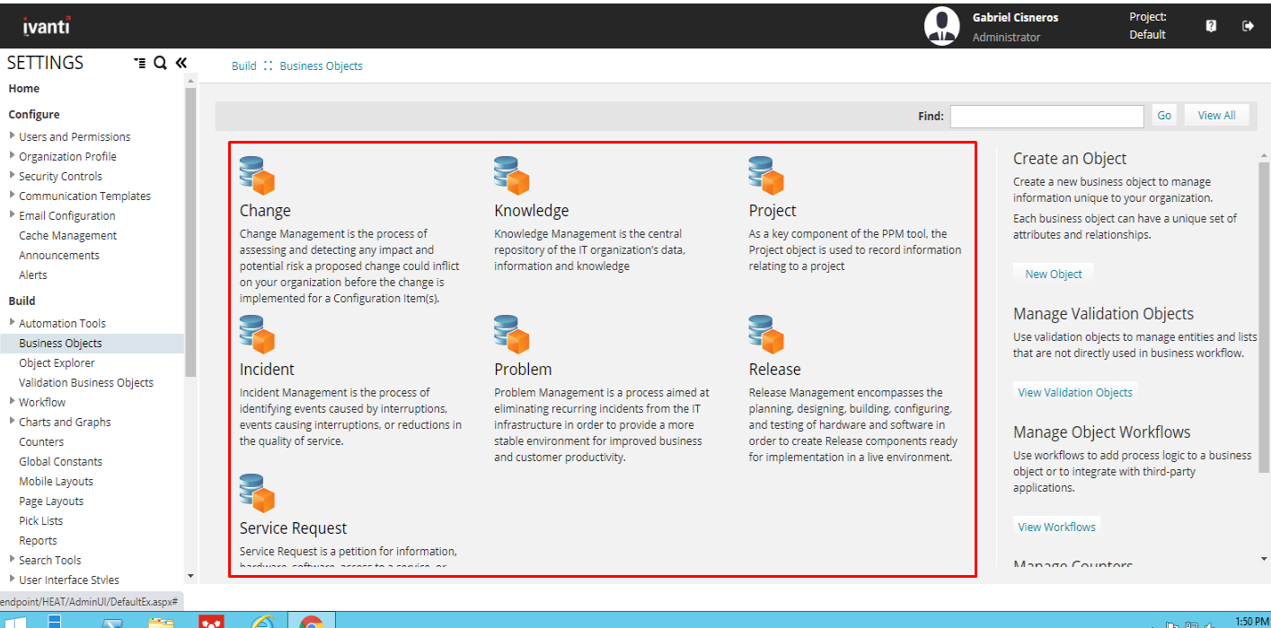1271x628 pixels.
Task: Select Object Explorer in the sidebar
Action: (57, 363)
